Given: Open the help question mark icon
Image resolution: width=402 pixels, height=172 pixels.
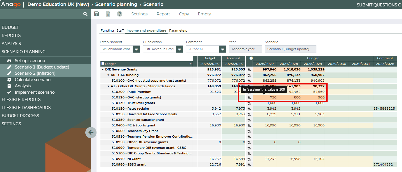Looking at the screenshot, I should click(x=119, y=14).
